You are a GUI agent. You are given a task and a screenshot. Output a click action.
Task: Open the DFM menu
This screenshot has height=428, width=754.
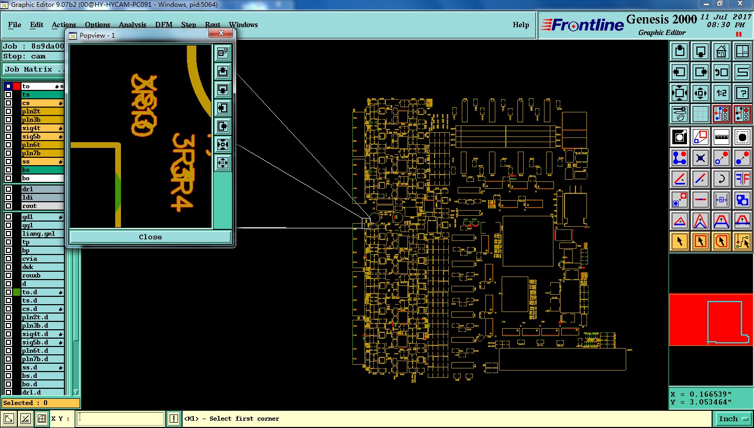point(164,25)
